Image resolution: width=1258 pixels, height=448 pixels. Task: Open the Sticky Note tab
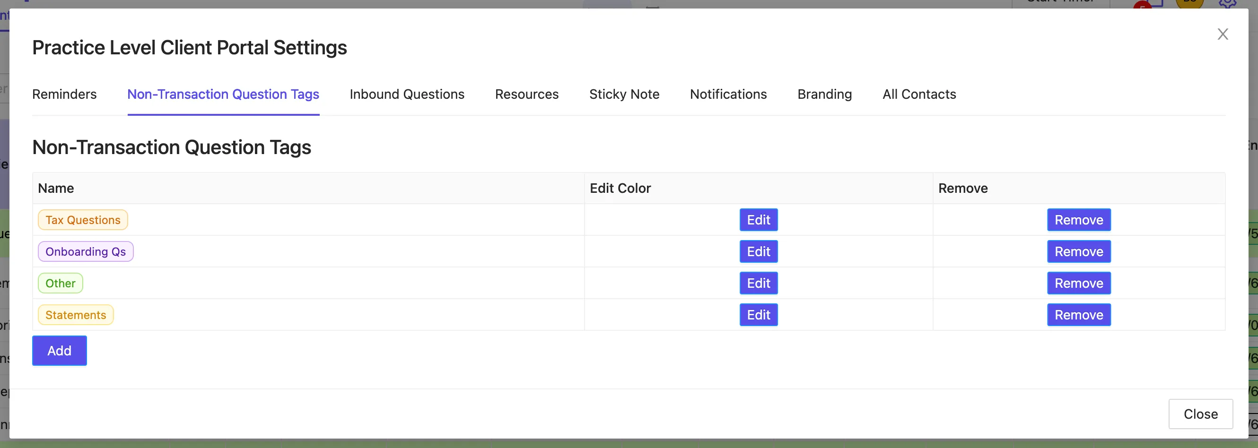point(624,94)
